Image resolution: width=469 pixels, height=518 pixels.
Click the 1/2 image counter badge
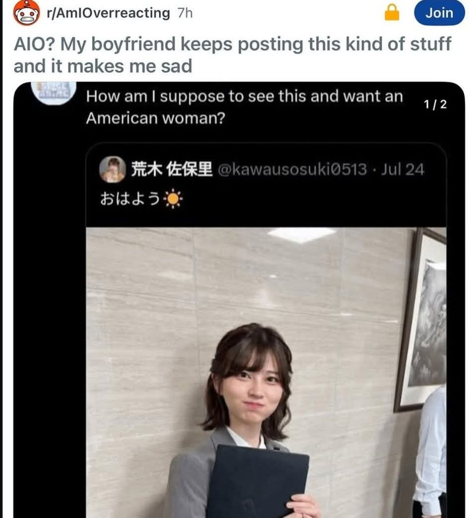coord(435,105)
